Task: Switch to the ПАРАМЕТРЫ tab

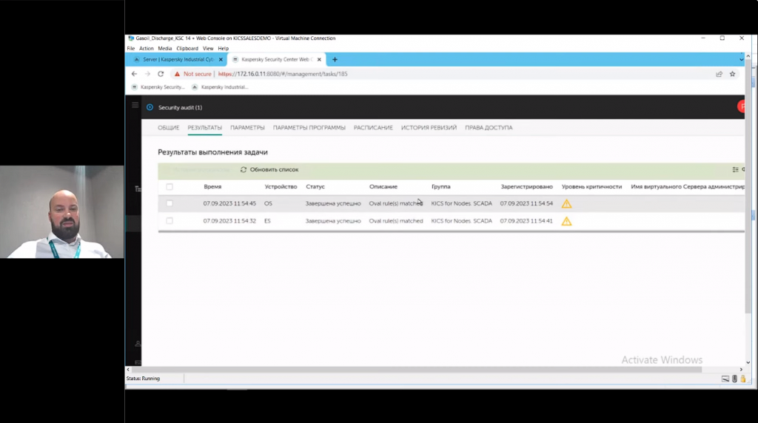Action: (x=247, y=127)
